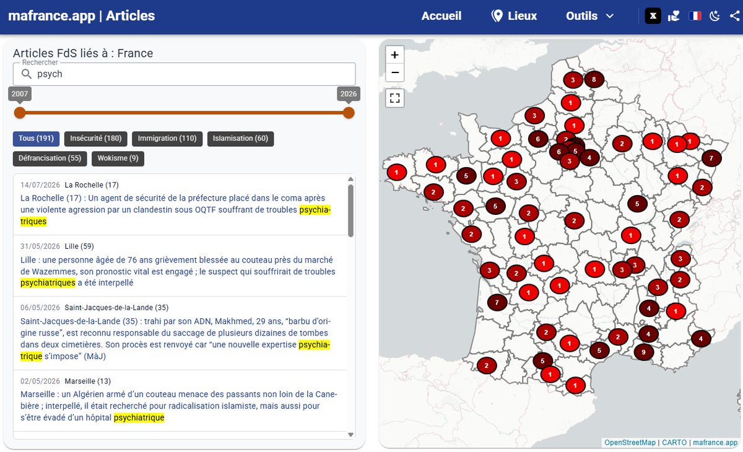Expand the Outils dropdown menu
This screenshot has height=452, width=743.
(589, 16)
